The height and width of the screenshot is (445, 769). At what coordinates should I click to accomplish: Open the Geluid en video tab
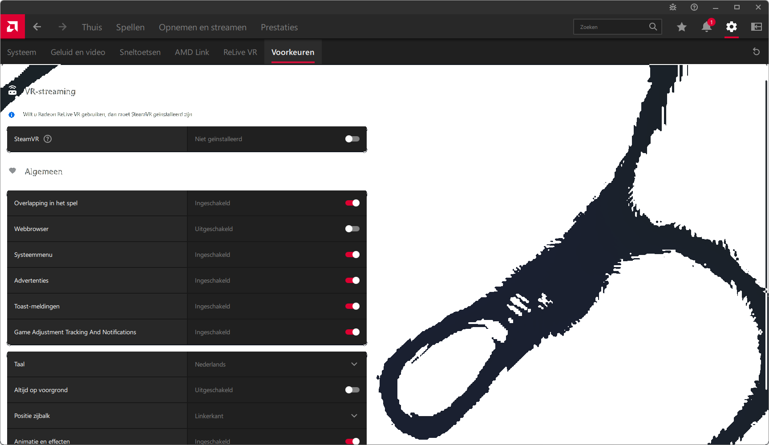click(x=78, y=52)
